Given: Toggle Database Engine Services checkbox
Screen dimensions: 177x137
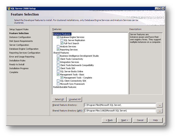Looking at the screenshot, I should tap(58, 37).
